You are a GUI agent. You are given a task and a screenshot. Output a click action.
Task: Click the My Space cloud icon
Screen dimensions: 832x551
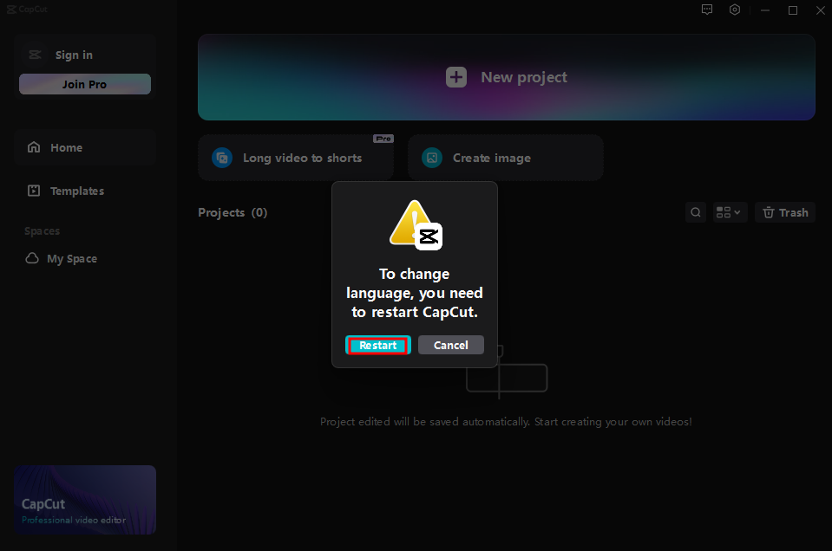point(32,258)
